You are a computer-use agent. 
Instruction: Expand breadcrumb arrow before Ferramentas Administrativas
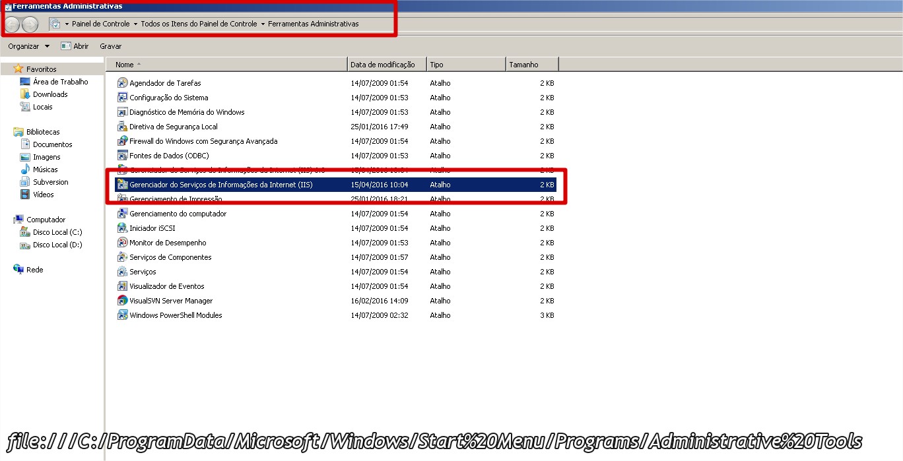pyautogui.click(x=263, y=24)
